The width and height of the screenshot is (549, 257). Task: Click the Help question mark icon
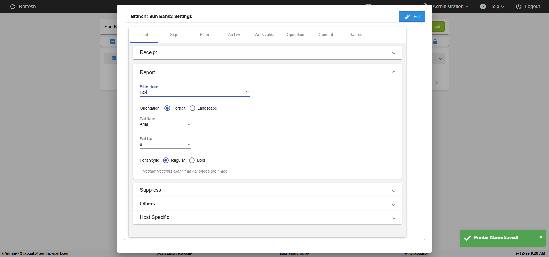(x=483, y=7)
